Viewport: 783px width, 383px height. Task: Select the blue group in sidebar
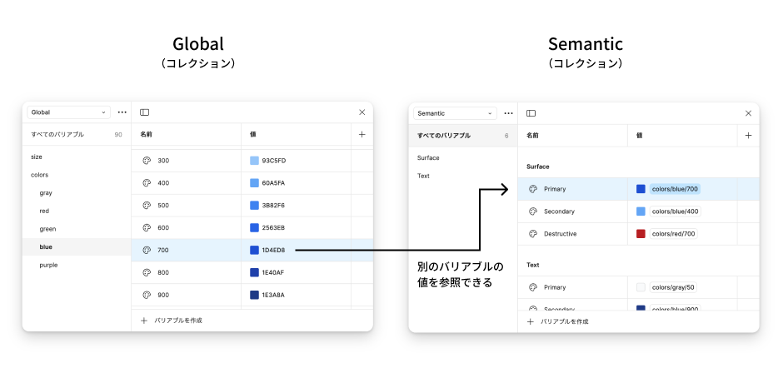[46, 247]
